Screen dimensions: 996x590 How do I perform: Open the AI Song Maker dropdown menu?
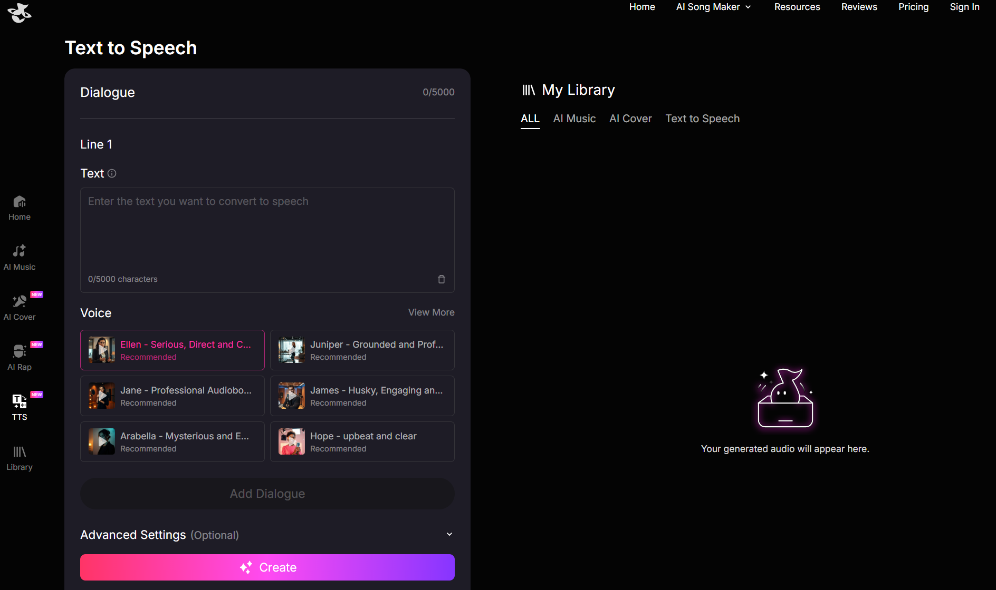(713, 7)
